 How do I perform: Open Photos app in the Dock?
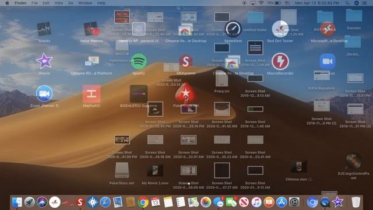click(206, 202)
